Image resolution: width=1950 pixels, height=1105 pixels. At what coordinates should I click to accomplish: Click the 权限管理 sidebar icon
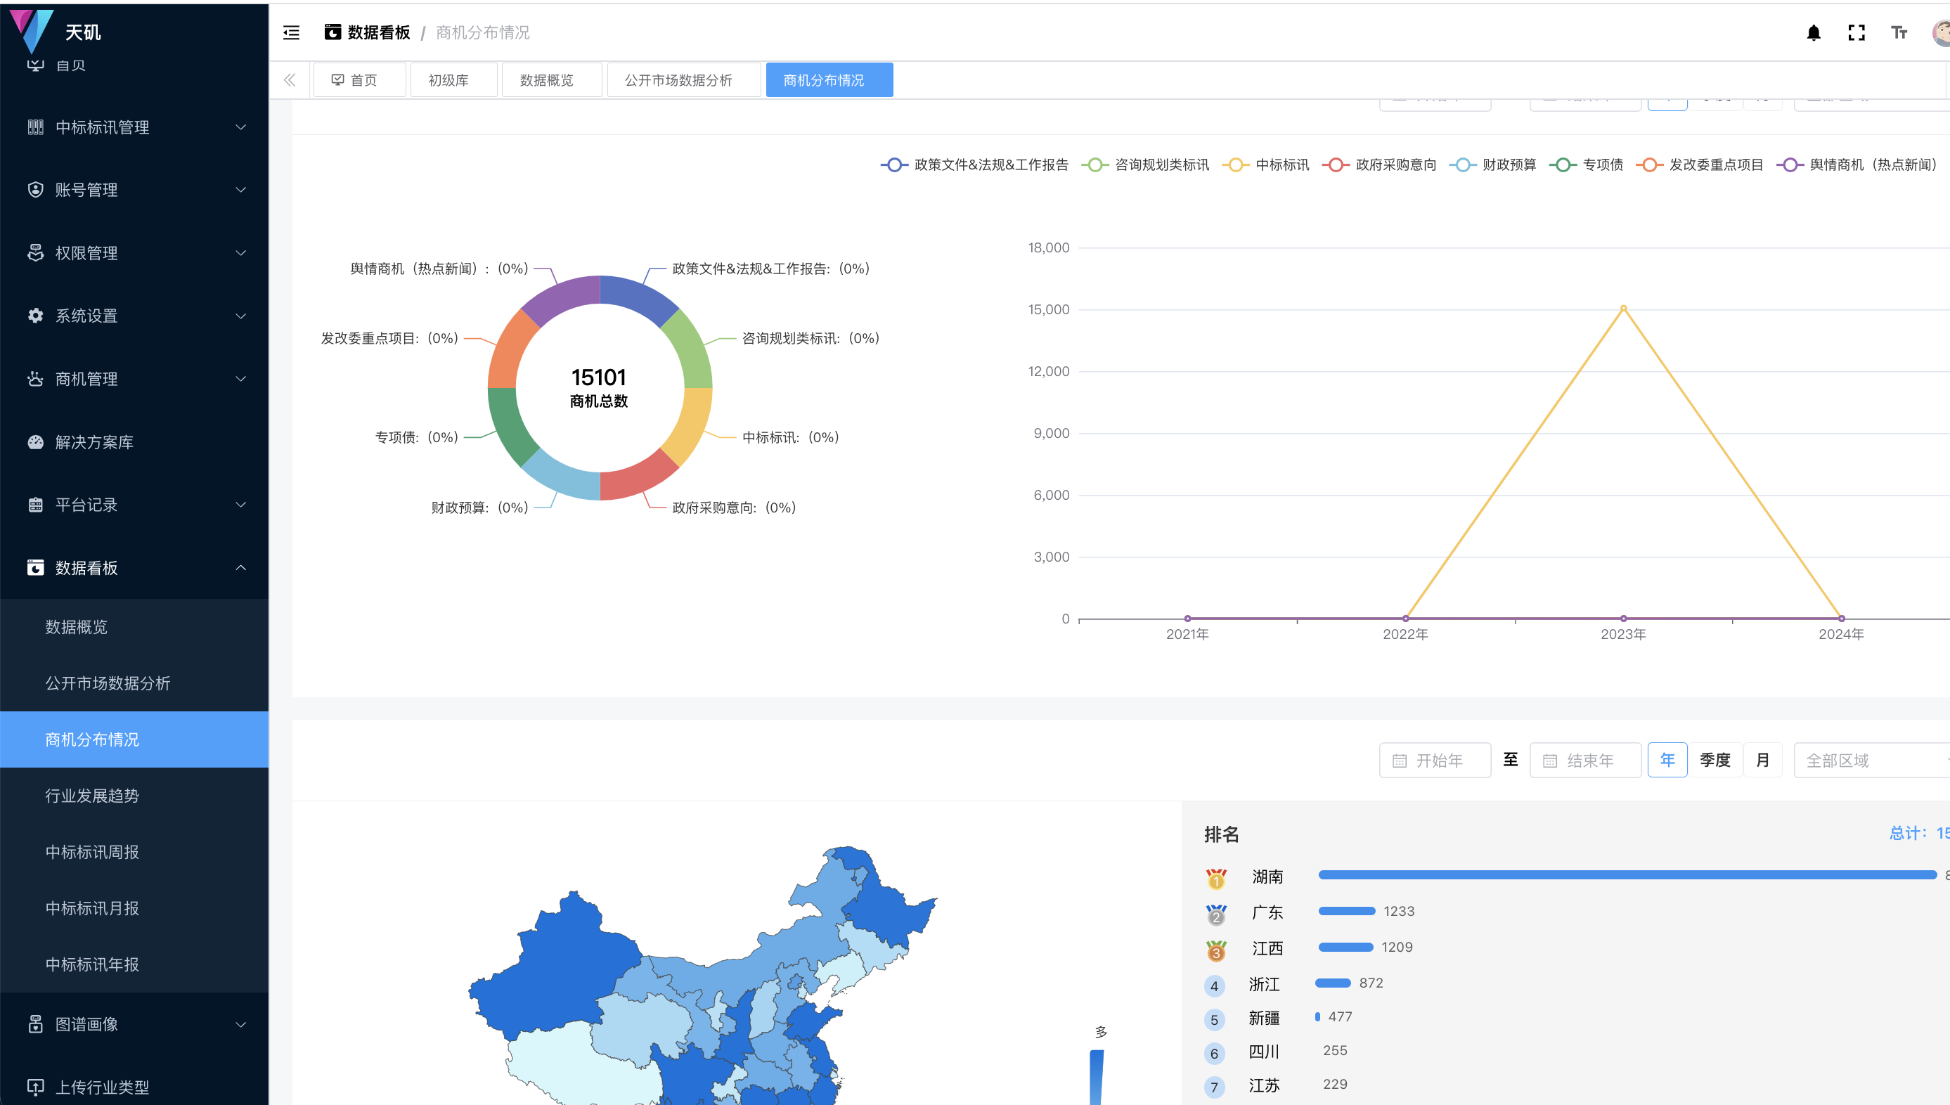[36, 253]
